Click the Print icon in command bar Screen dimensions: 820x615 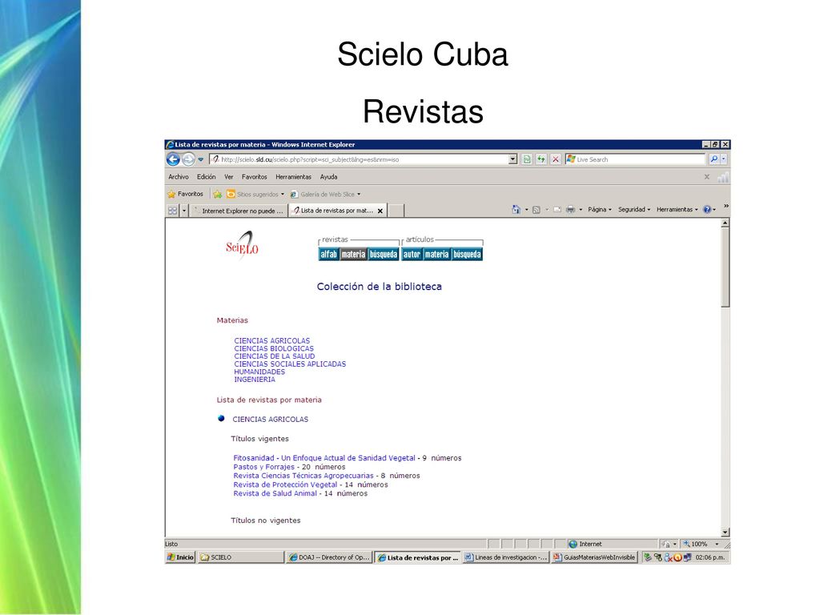tap(570, 210)
